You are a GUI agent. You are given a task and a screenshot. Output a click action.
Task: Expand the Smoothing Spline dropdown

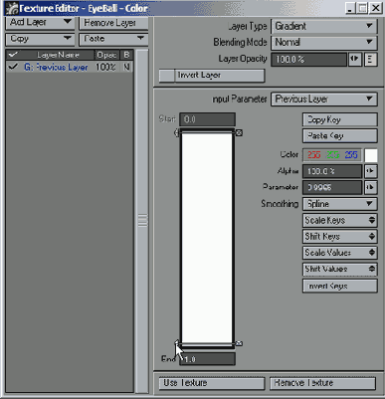pos(340,204)
